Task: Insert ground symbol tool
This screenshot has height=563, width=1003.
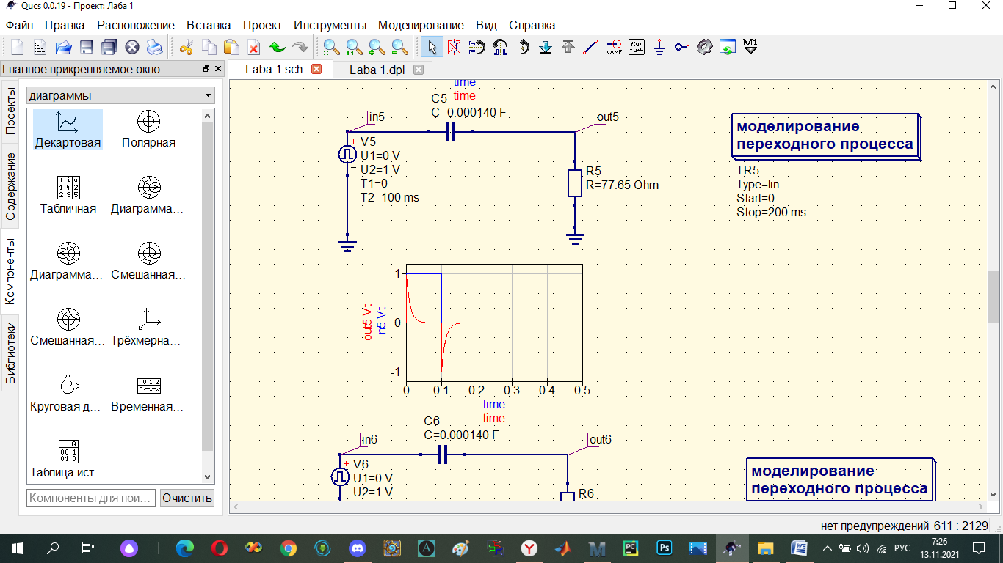Action: click(x=659, y=48)
